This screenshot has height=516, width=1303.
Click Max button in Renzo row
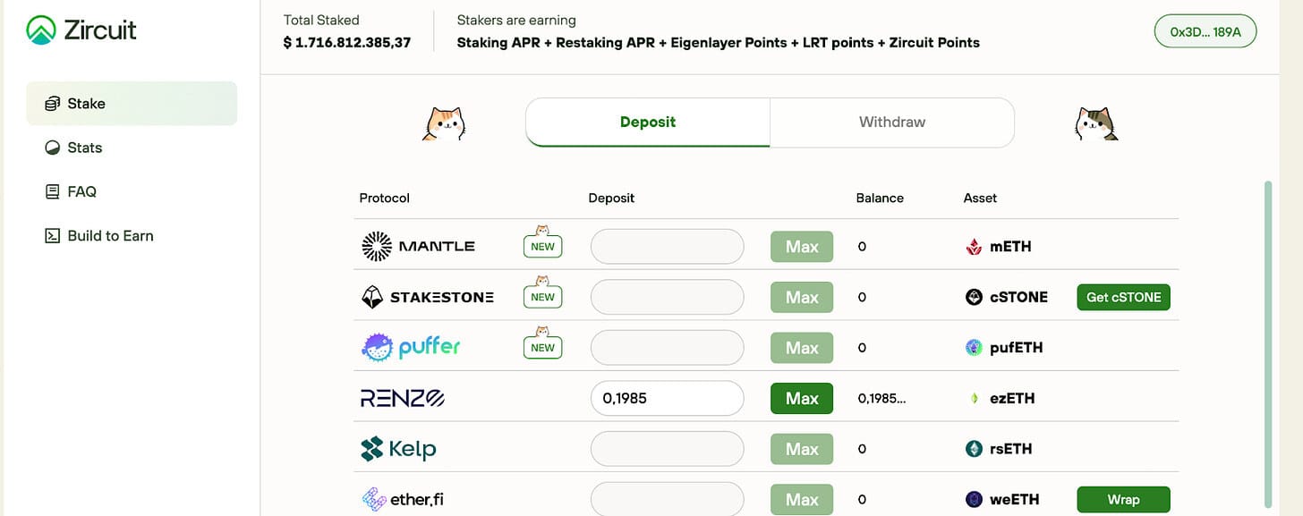point(802,398)
